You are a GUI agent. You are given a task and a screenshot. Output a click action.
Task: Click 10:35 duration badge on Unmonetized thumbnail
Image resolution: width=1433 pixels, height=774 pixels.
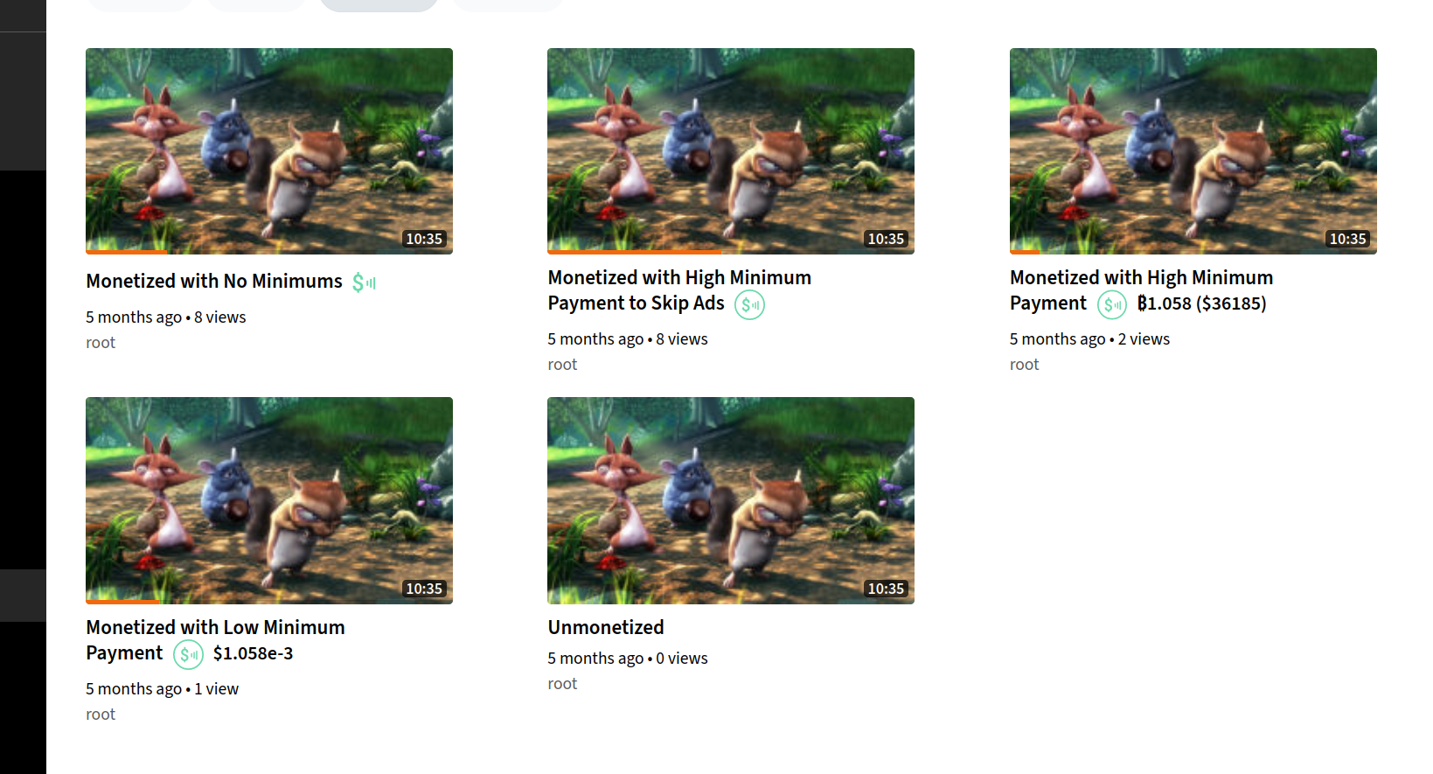click(x=886, y=589)
